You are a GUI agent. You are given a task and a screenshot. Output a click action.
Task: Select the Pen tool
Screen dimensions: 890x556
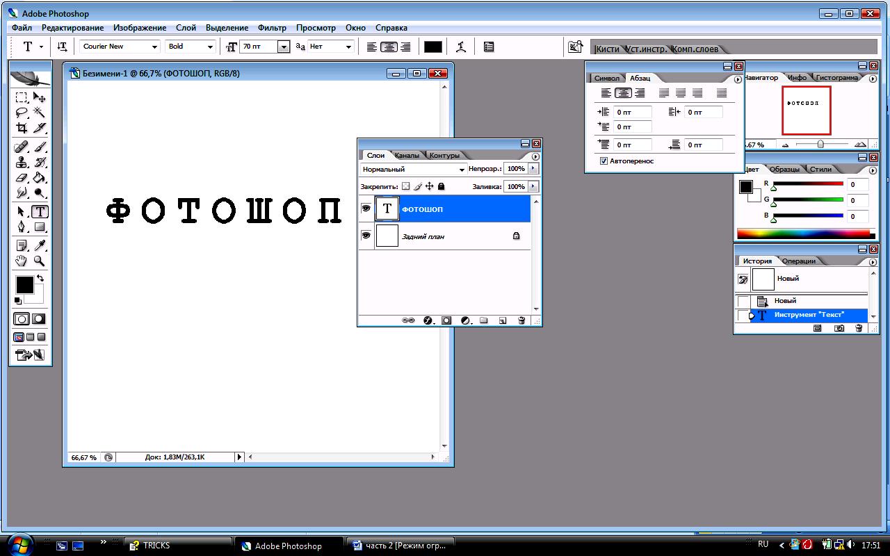pos(22,227)
